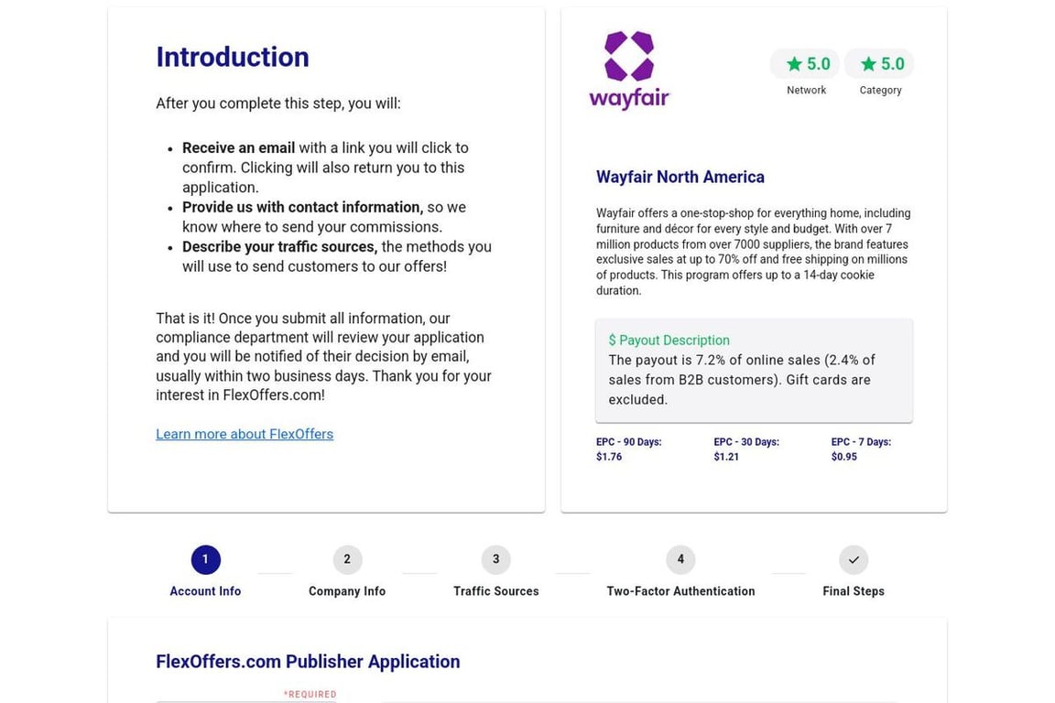Viewport: 1055px width, 703px height.
Task: Click EPC - 90 Days value $1.76
Action: point(609,457)
